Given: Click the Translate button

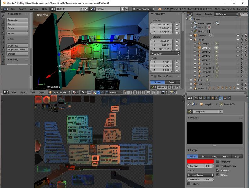Looking at the screenshot, I should [x=17, y=20].
